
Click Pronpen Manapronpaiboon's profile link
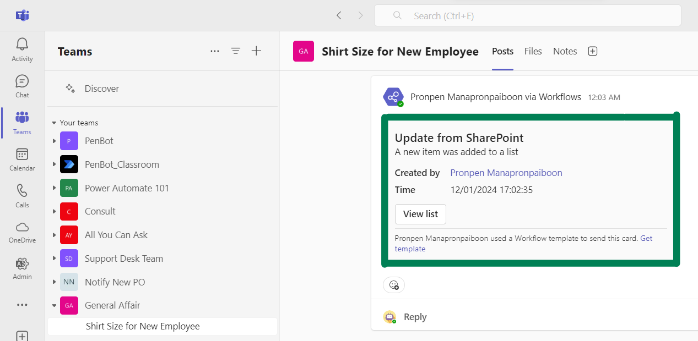pos(506,173)
